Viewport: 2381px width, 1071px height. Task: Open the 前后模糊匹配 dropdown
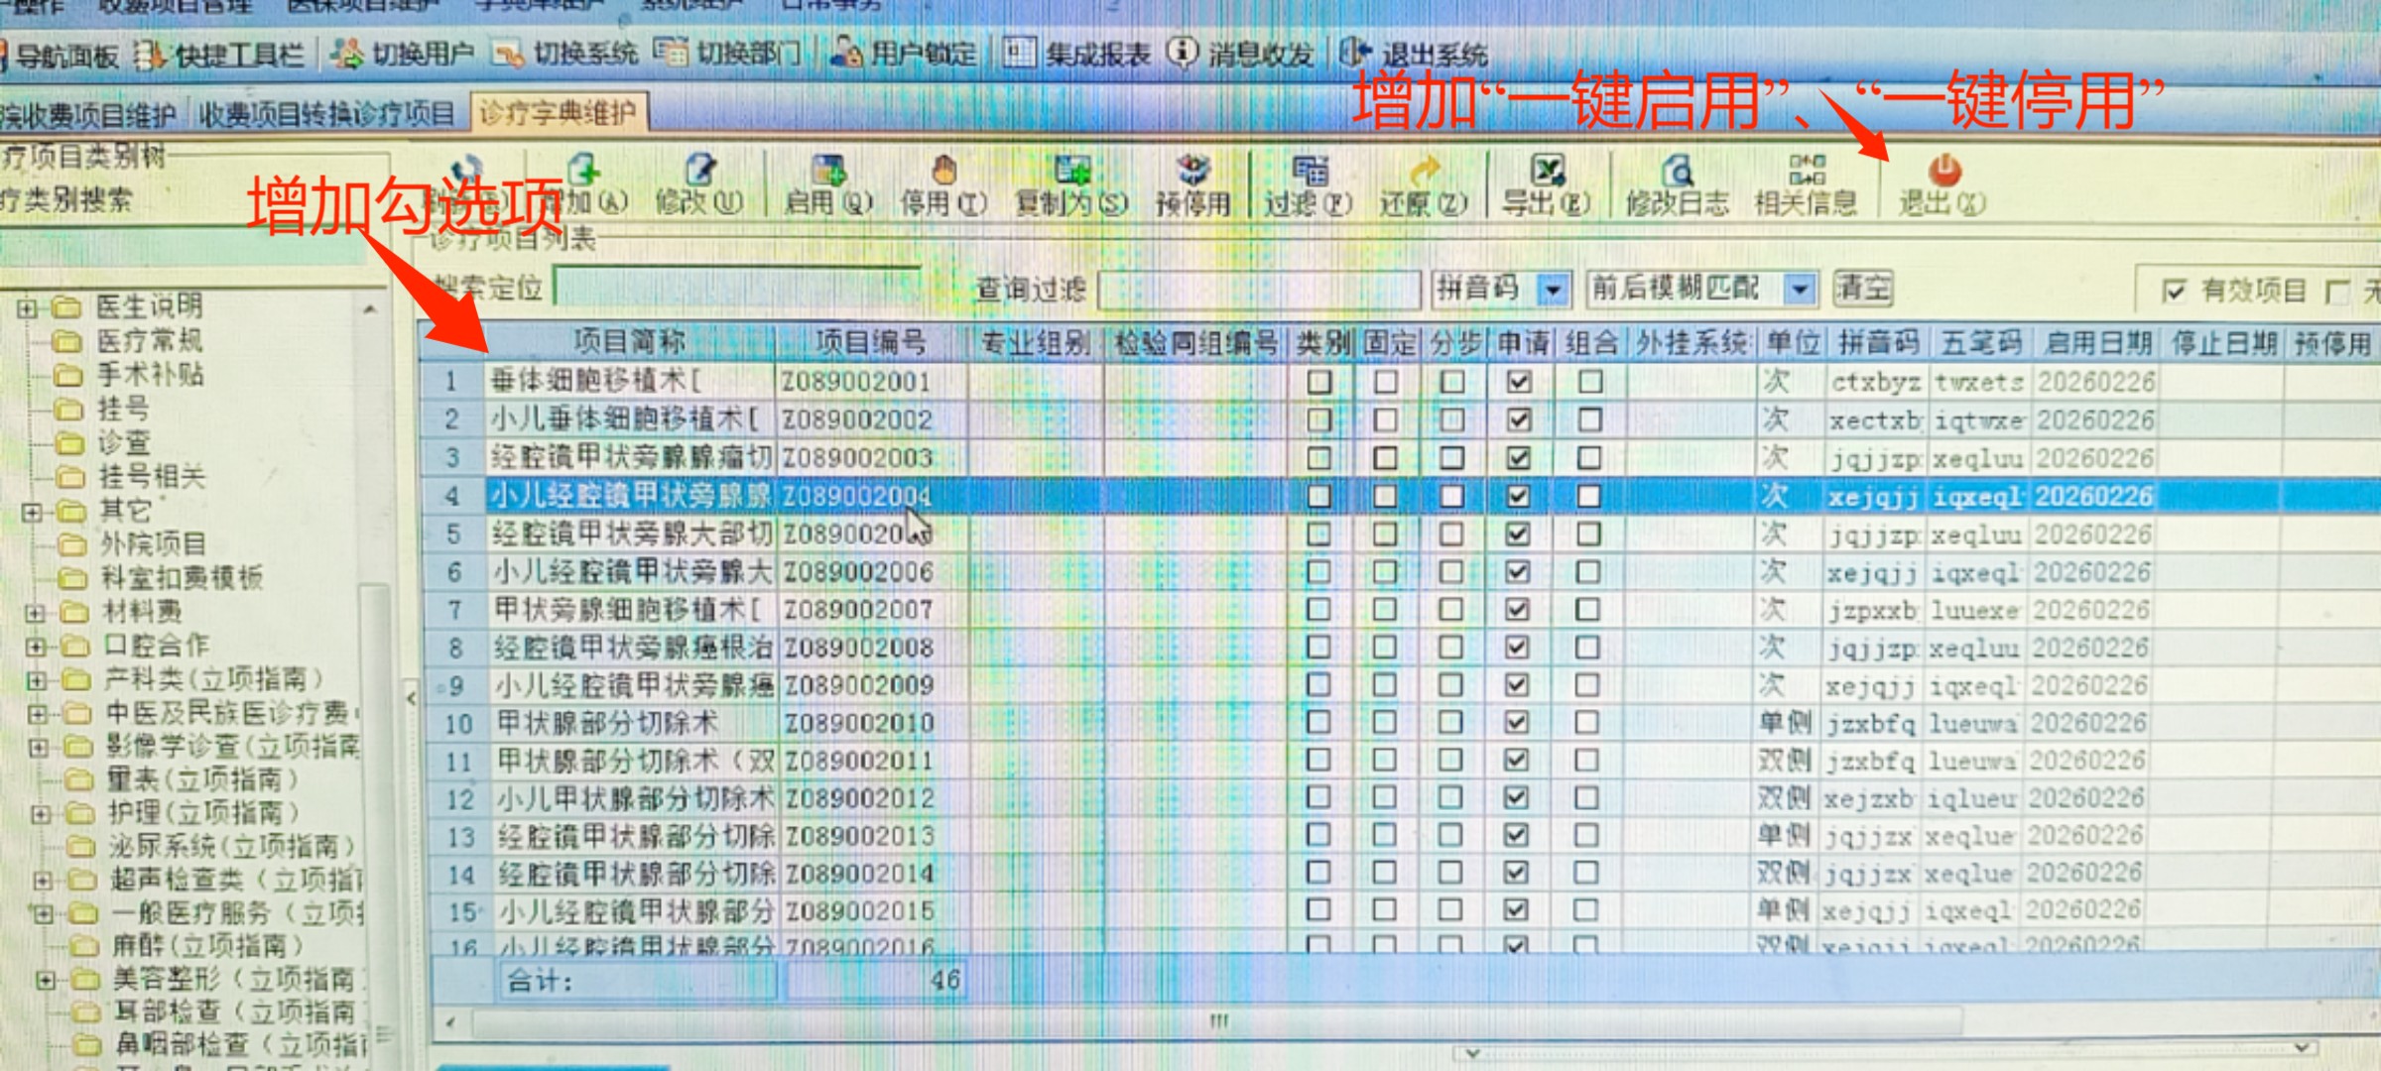click(1799, 291)
